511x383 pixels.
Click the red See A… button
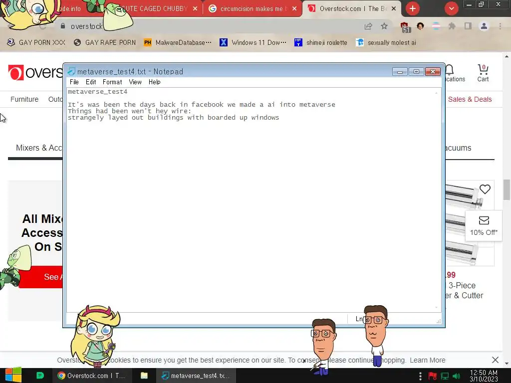(41, 277)
